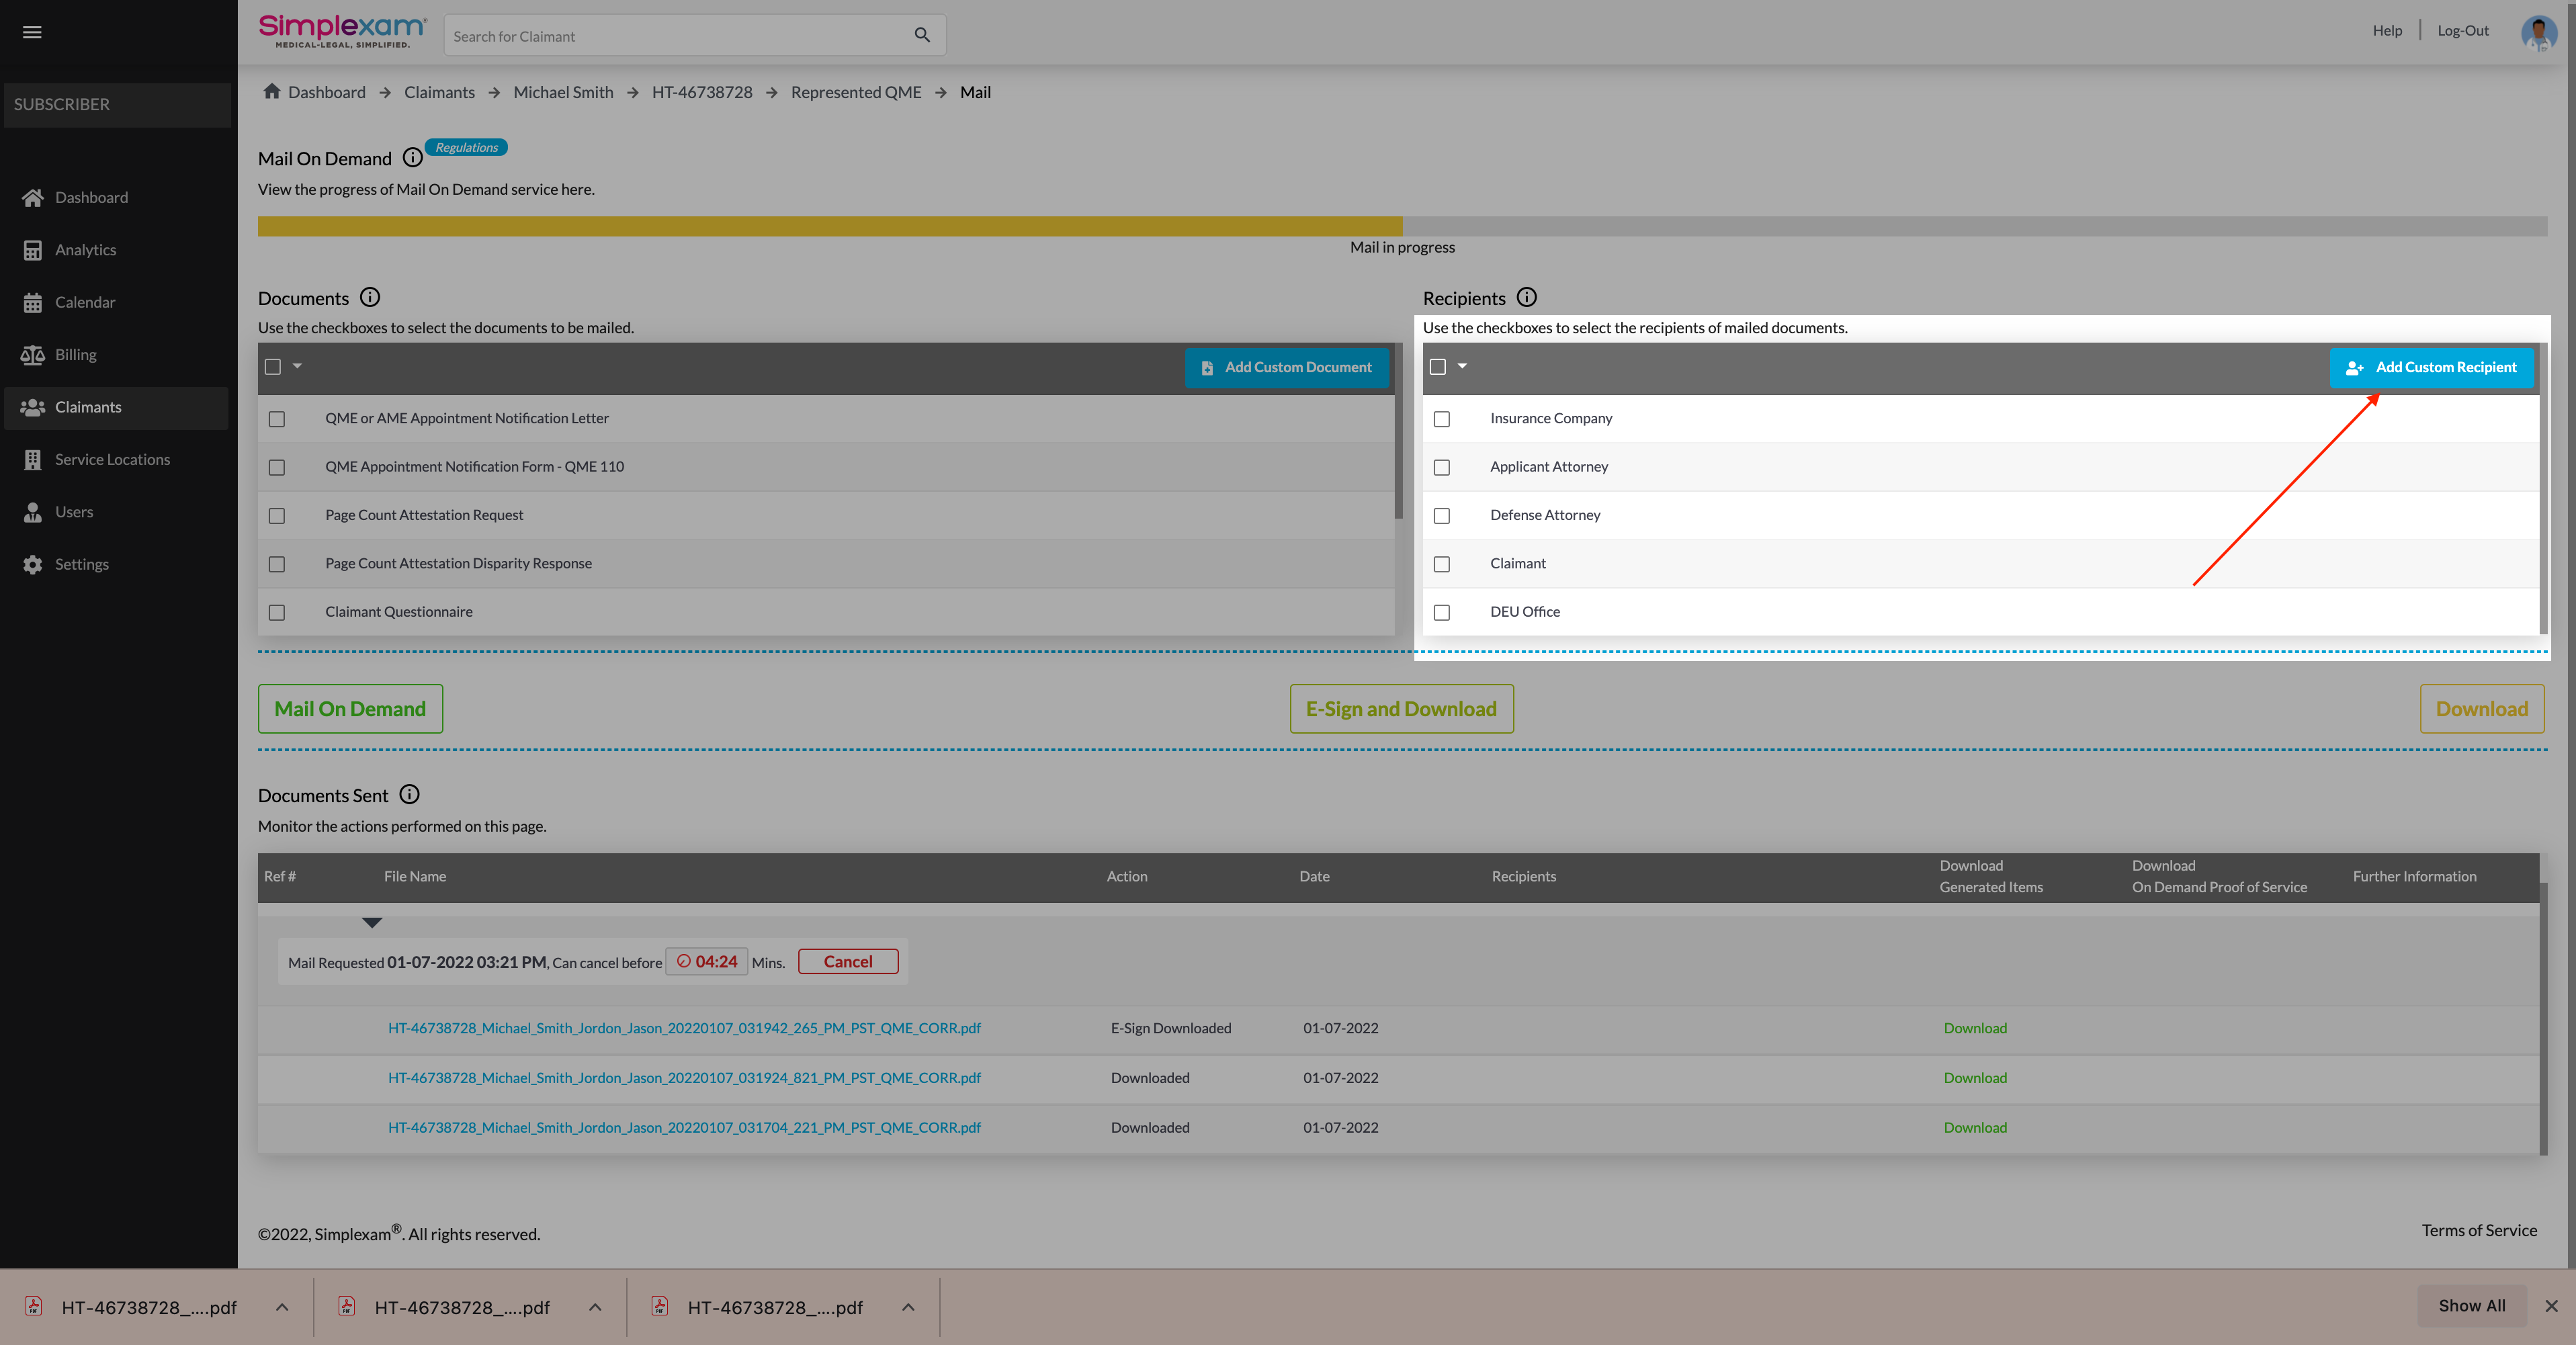Image resolution: width=2576 pixels, height=1345 pixels.
Task: Open the user profile avatar
Action: click(2538, 32)
